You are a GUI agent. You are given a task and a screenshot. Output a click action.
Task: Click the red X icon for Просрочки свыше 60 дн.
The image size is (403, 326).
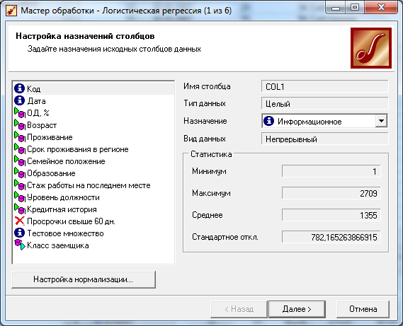(x=20, y=221)
